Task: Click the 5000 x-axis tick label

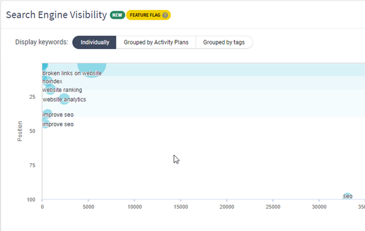Action: (x=88, y=207)
